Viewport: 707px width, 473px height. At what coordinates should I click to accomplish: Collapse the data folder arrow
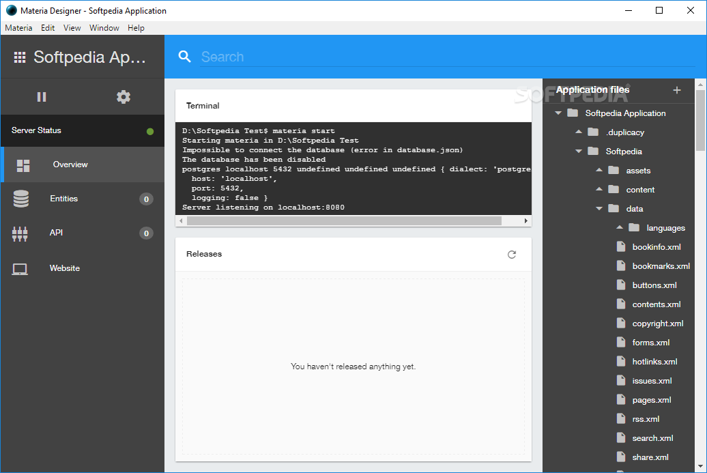click(x=598, y=208)
